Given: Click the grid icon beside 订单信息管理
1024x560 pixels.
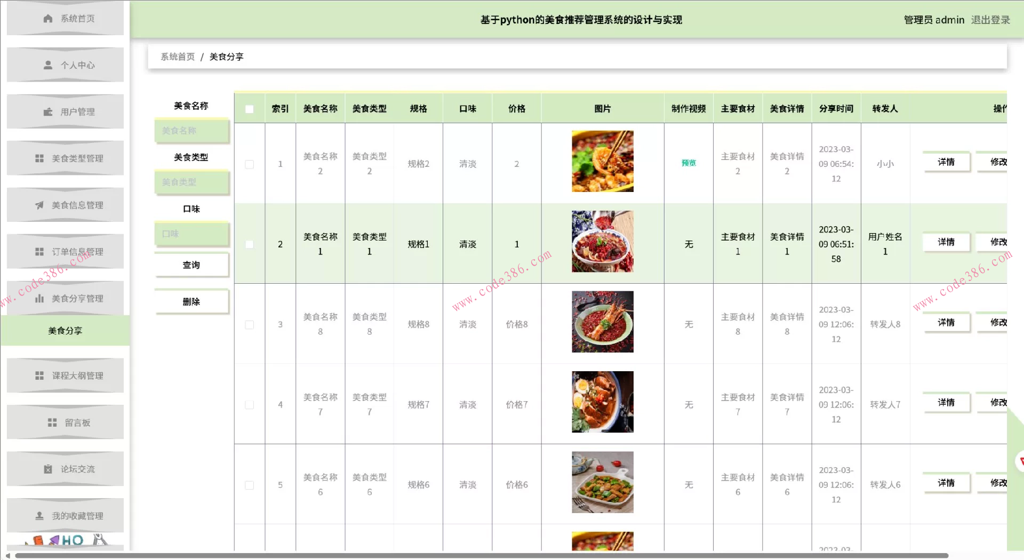Looking at the screenshot, I should 39,252.
